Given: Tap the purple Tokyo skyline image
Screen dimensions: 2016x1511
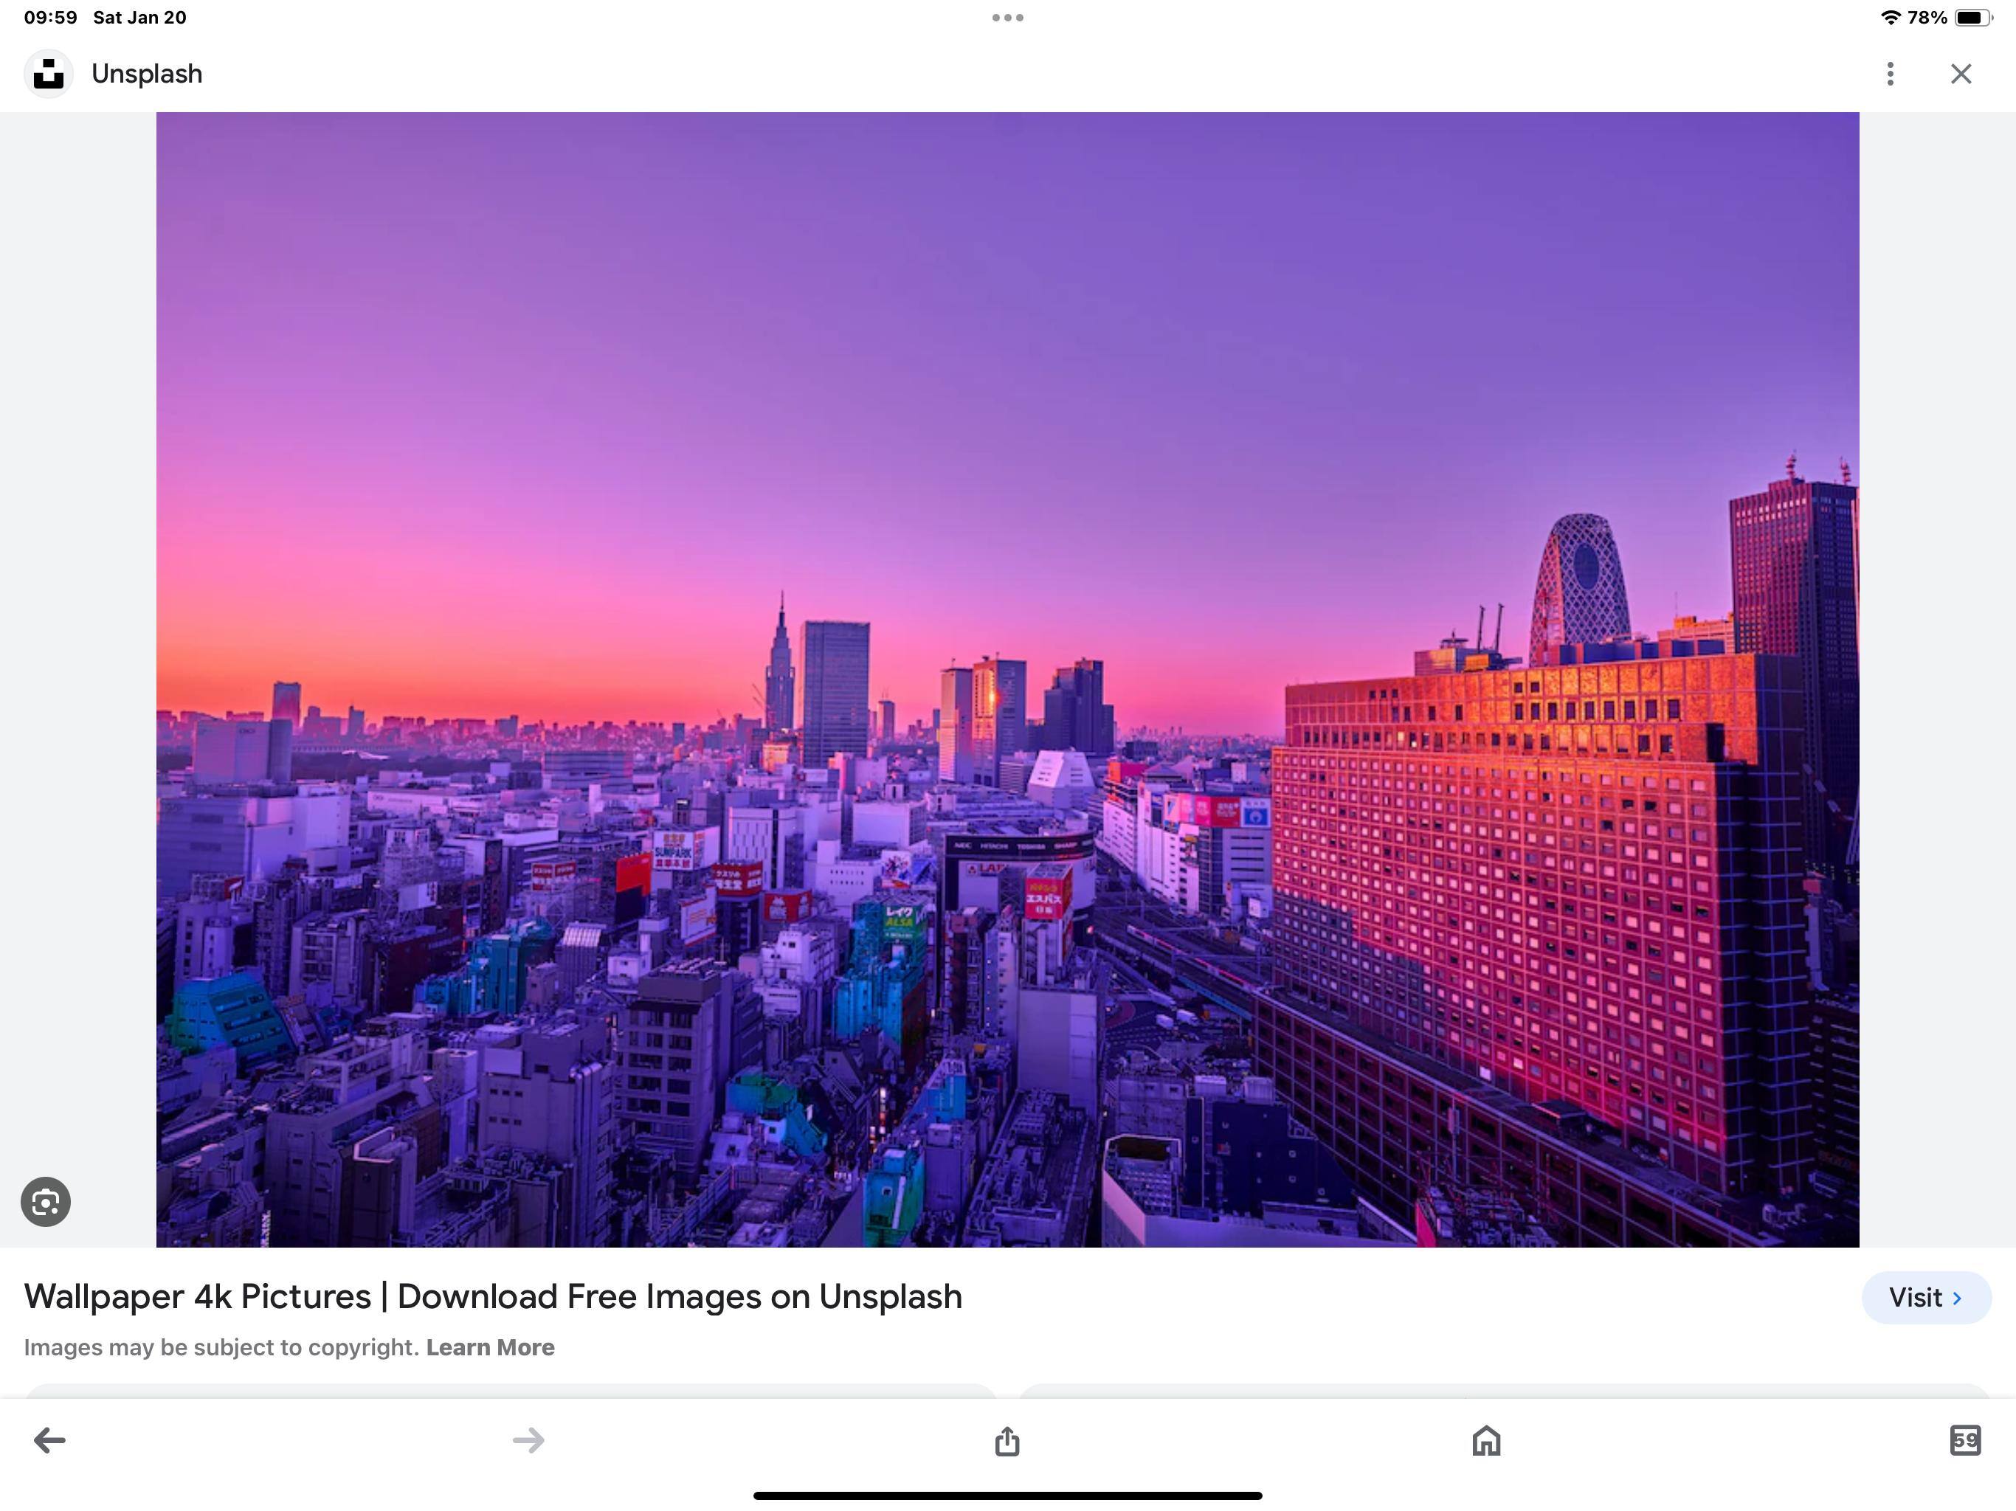Looking at the screenshot, I should pos(1007,679).
